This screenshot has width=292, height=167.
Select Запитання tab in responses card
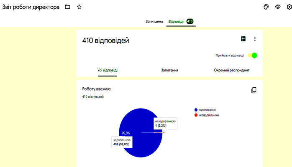[169, 70]
